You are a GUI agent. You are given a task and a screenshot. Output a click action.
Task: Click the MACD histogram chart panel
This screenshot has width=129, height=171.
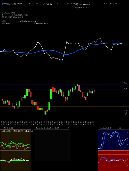pos(15,161)
